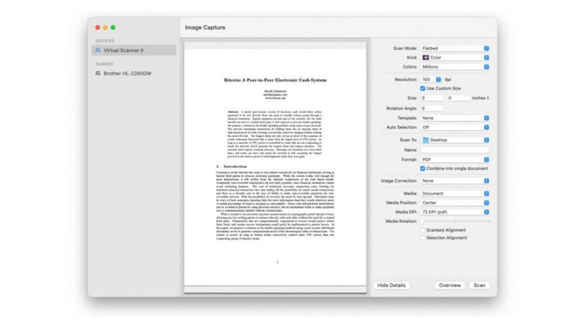Screen dimensions: 585x329
Task: Click the yellow minimize window button
Action: pos(105,27)
